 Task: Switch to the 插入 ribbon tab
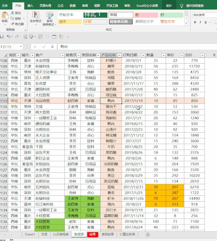point(30,6)
